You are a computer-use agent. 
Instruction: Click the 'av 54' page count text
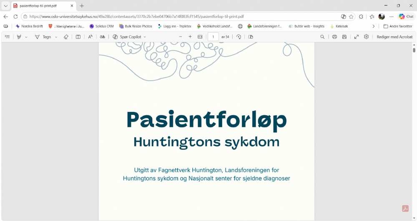tap(225, 37)
